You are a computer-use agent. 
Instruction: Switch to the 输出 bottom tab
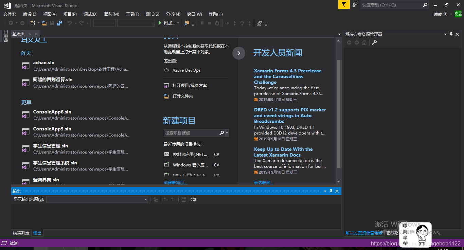[37, 233]
